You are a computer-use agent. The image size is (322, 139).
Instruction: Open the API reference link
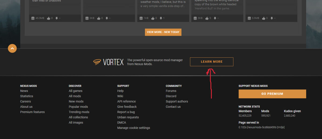click(x=127, y=101)
